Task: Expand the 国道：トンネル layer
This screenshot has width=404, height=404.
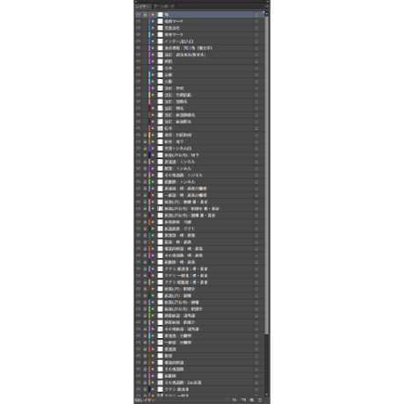Action: pyautogui.click(x=153, y=169)
